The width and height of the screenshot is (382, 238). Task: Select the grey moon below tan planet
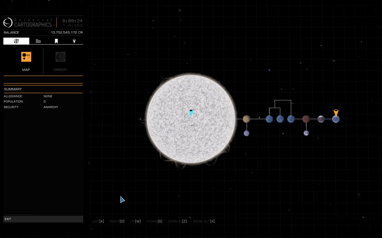(246, 133)
